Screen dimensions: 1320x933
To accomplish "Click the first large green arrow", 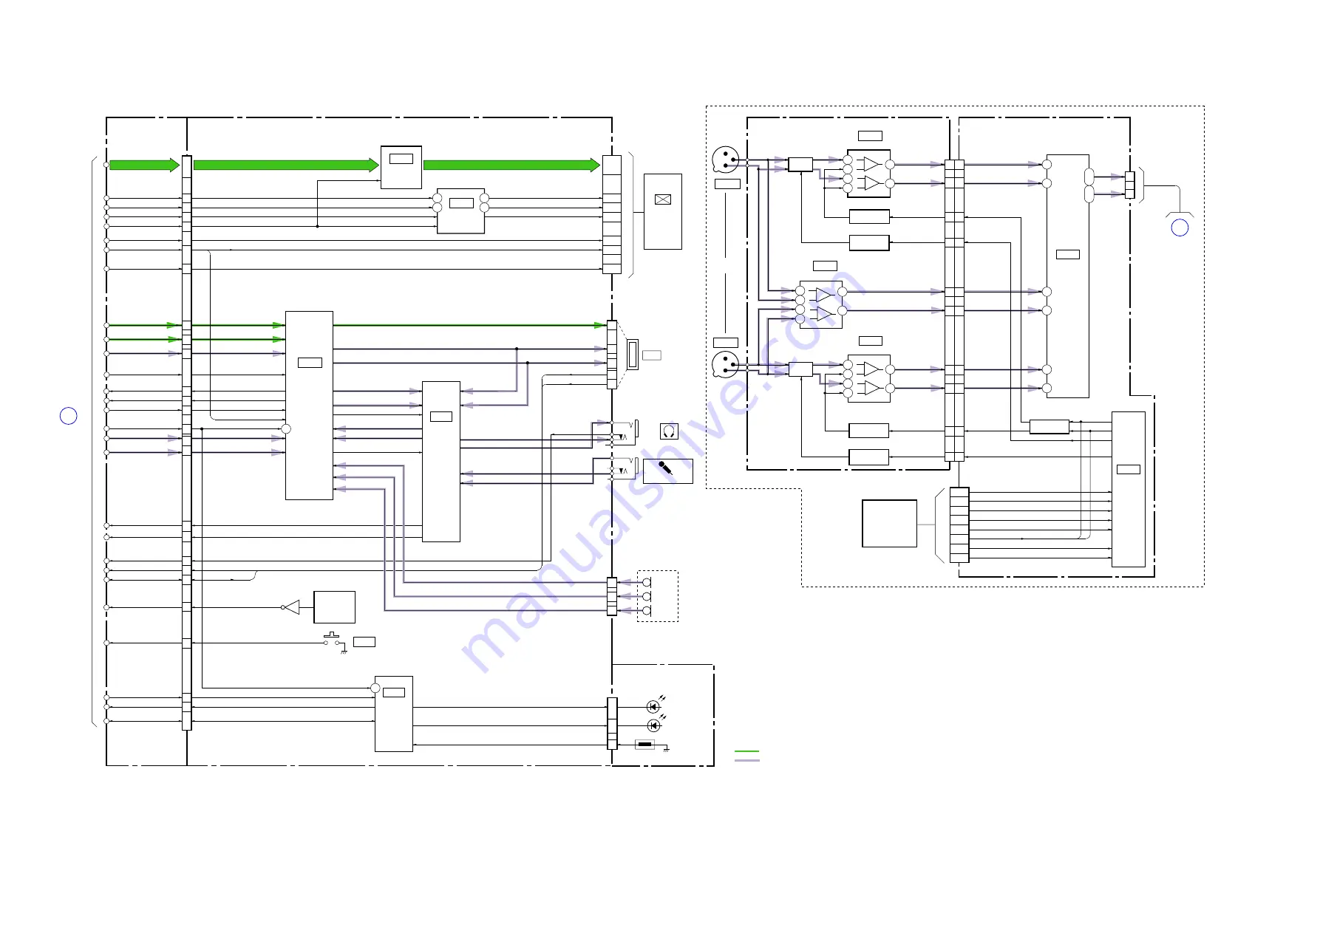I will [x=144, y=165].
